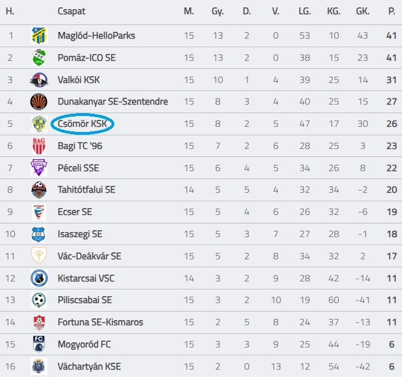Click the Pomáz-ICO SE club crest
The image size is (402, 377).
coord(39,58)
